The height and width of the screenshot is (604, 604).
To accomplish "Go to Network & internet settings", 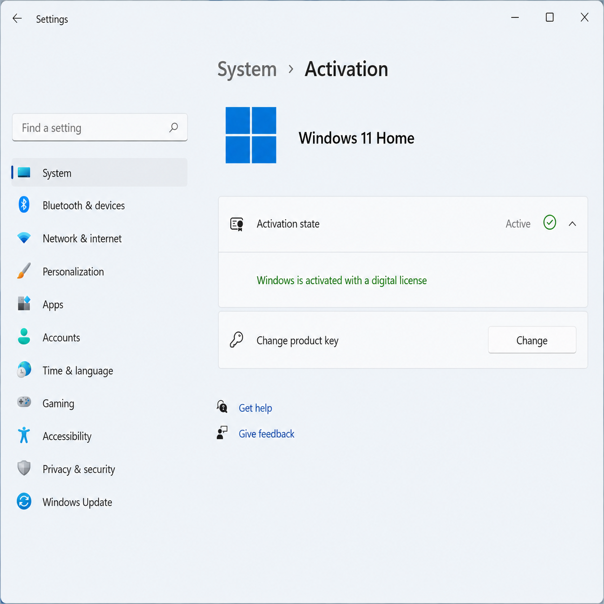I will [x=100, y=238].
